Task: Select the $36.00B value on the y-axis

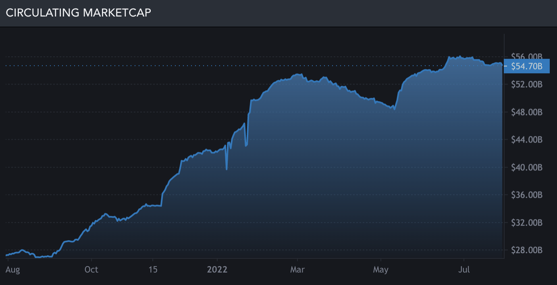Action: click(x=528, y=196)
